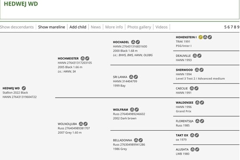Open the WOLFRAM horse name link
240x160 pixels.
(x=120, y=110)
